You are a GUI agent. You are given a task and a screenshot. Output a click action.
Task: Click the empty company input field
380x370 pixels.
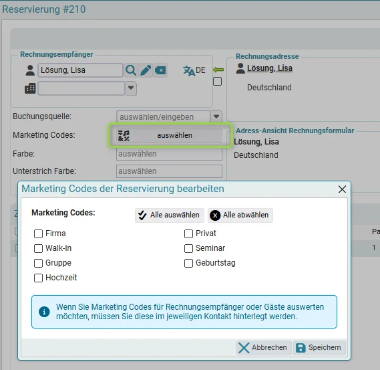[x=81, y=88]
